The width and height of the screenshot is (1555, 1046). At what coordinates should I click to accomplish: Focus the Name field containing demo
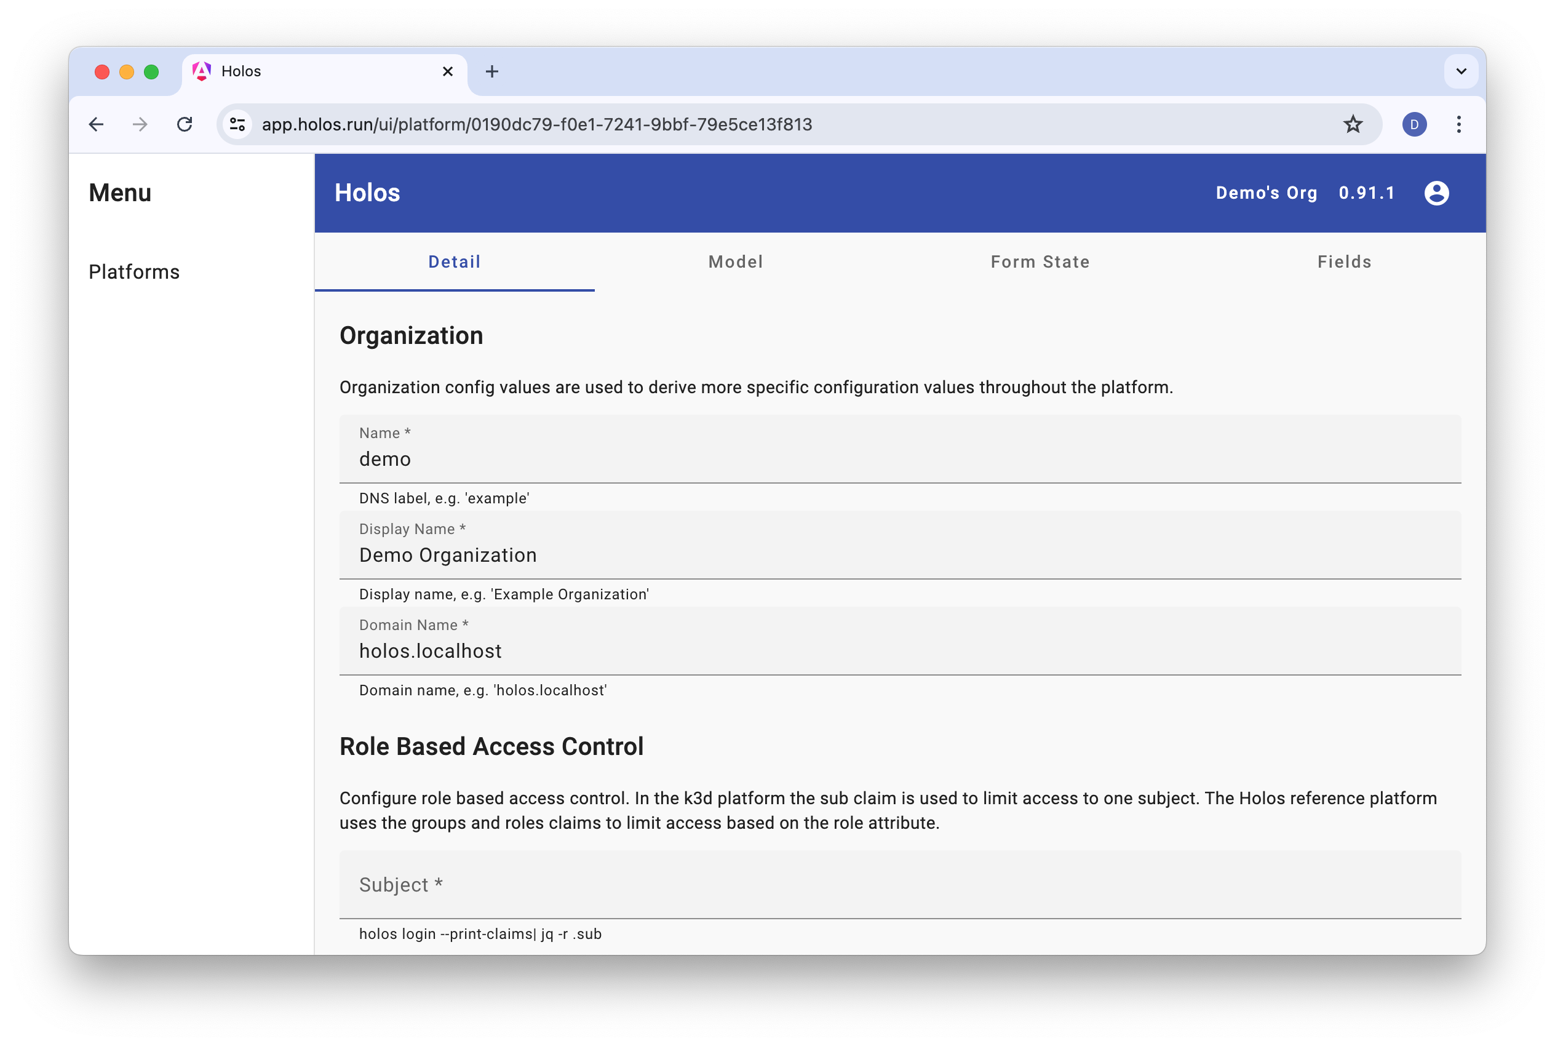(x=899, y=449)
